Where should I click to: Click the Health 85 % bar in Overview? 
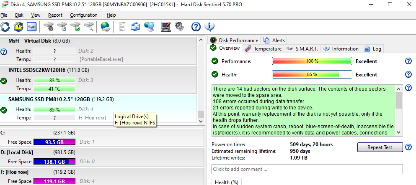[312, 74]
